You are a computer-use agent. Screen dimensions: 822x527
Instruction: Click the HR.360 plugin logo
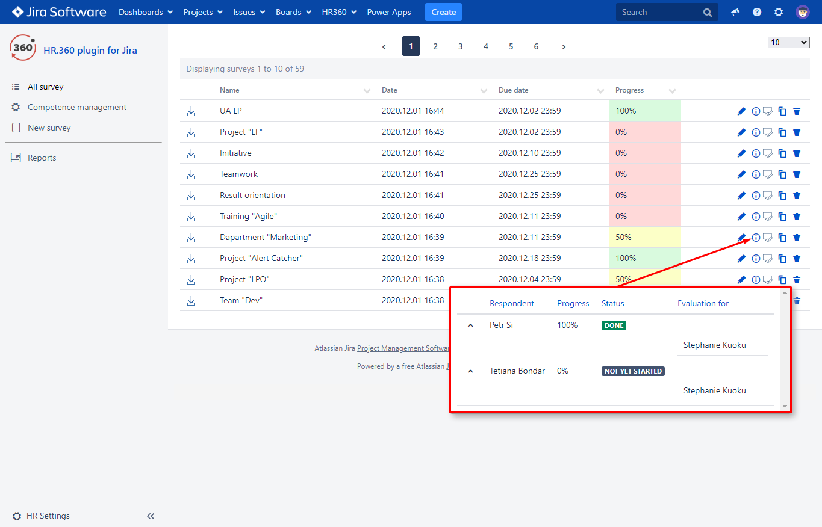23,48
